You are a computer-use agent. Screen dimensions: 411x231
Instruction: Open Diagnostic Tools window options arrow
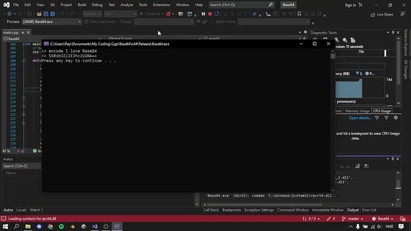[388, 33]
